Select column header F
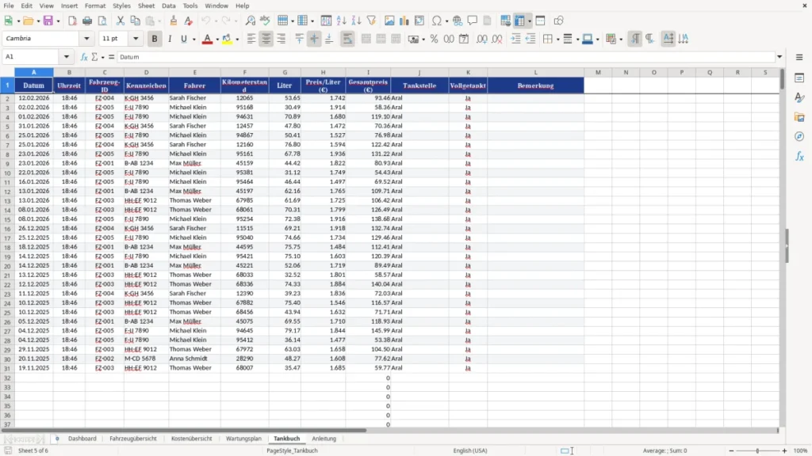812x456 pixels. point(244,72)
